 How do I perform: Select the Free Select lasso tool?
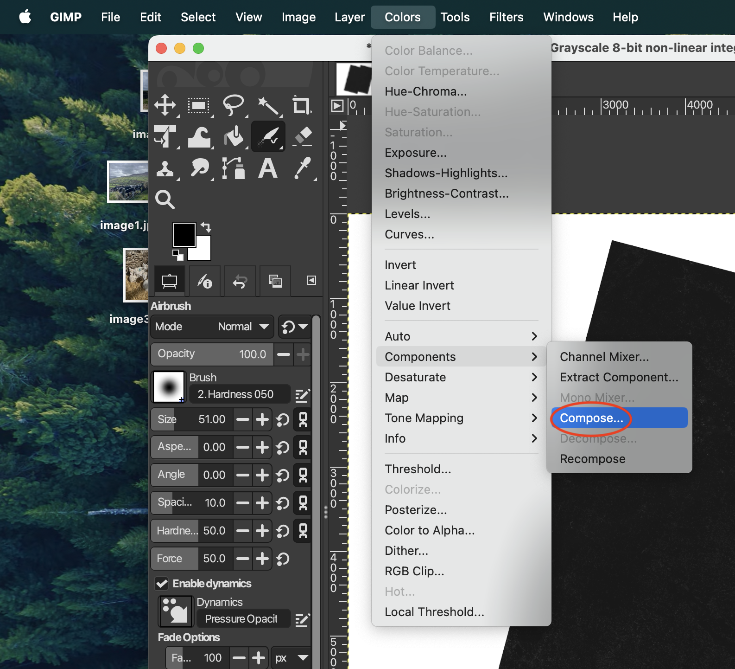[233, 105]
